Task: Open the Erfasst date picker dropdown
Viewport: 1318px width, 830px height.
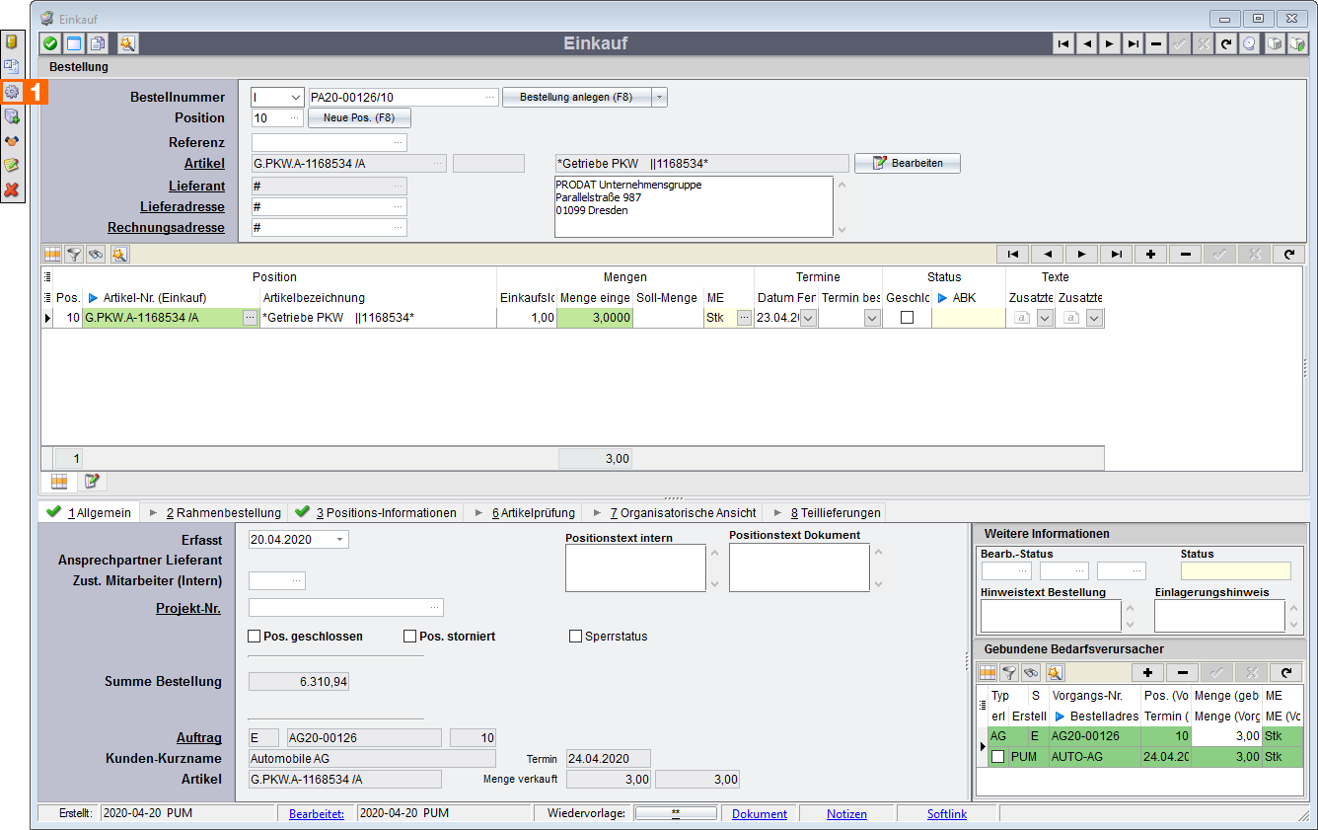Action: pos(340,540)
